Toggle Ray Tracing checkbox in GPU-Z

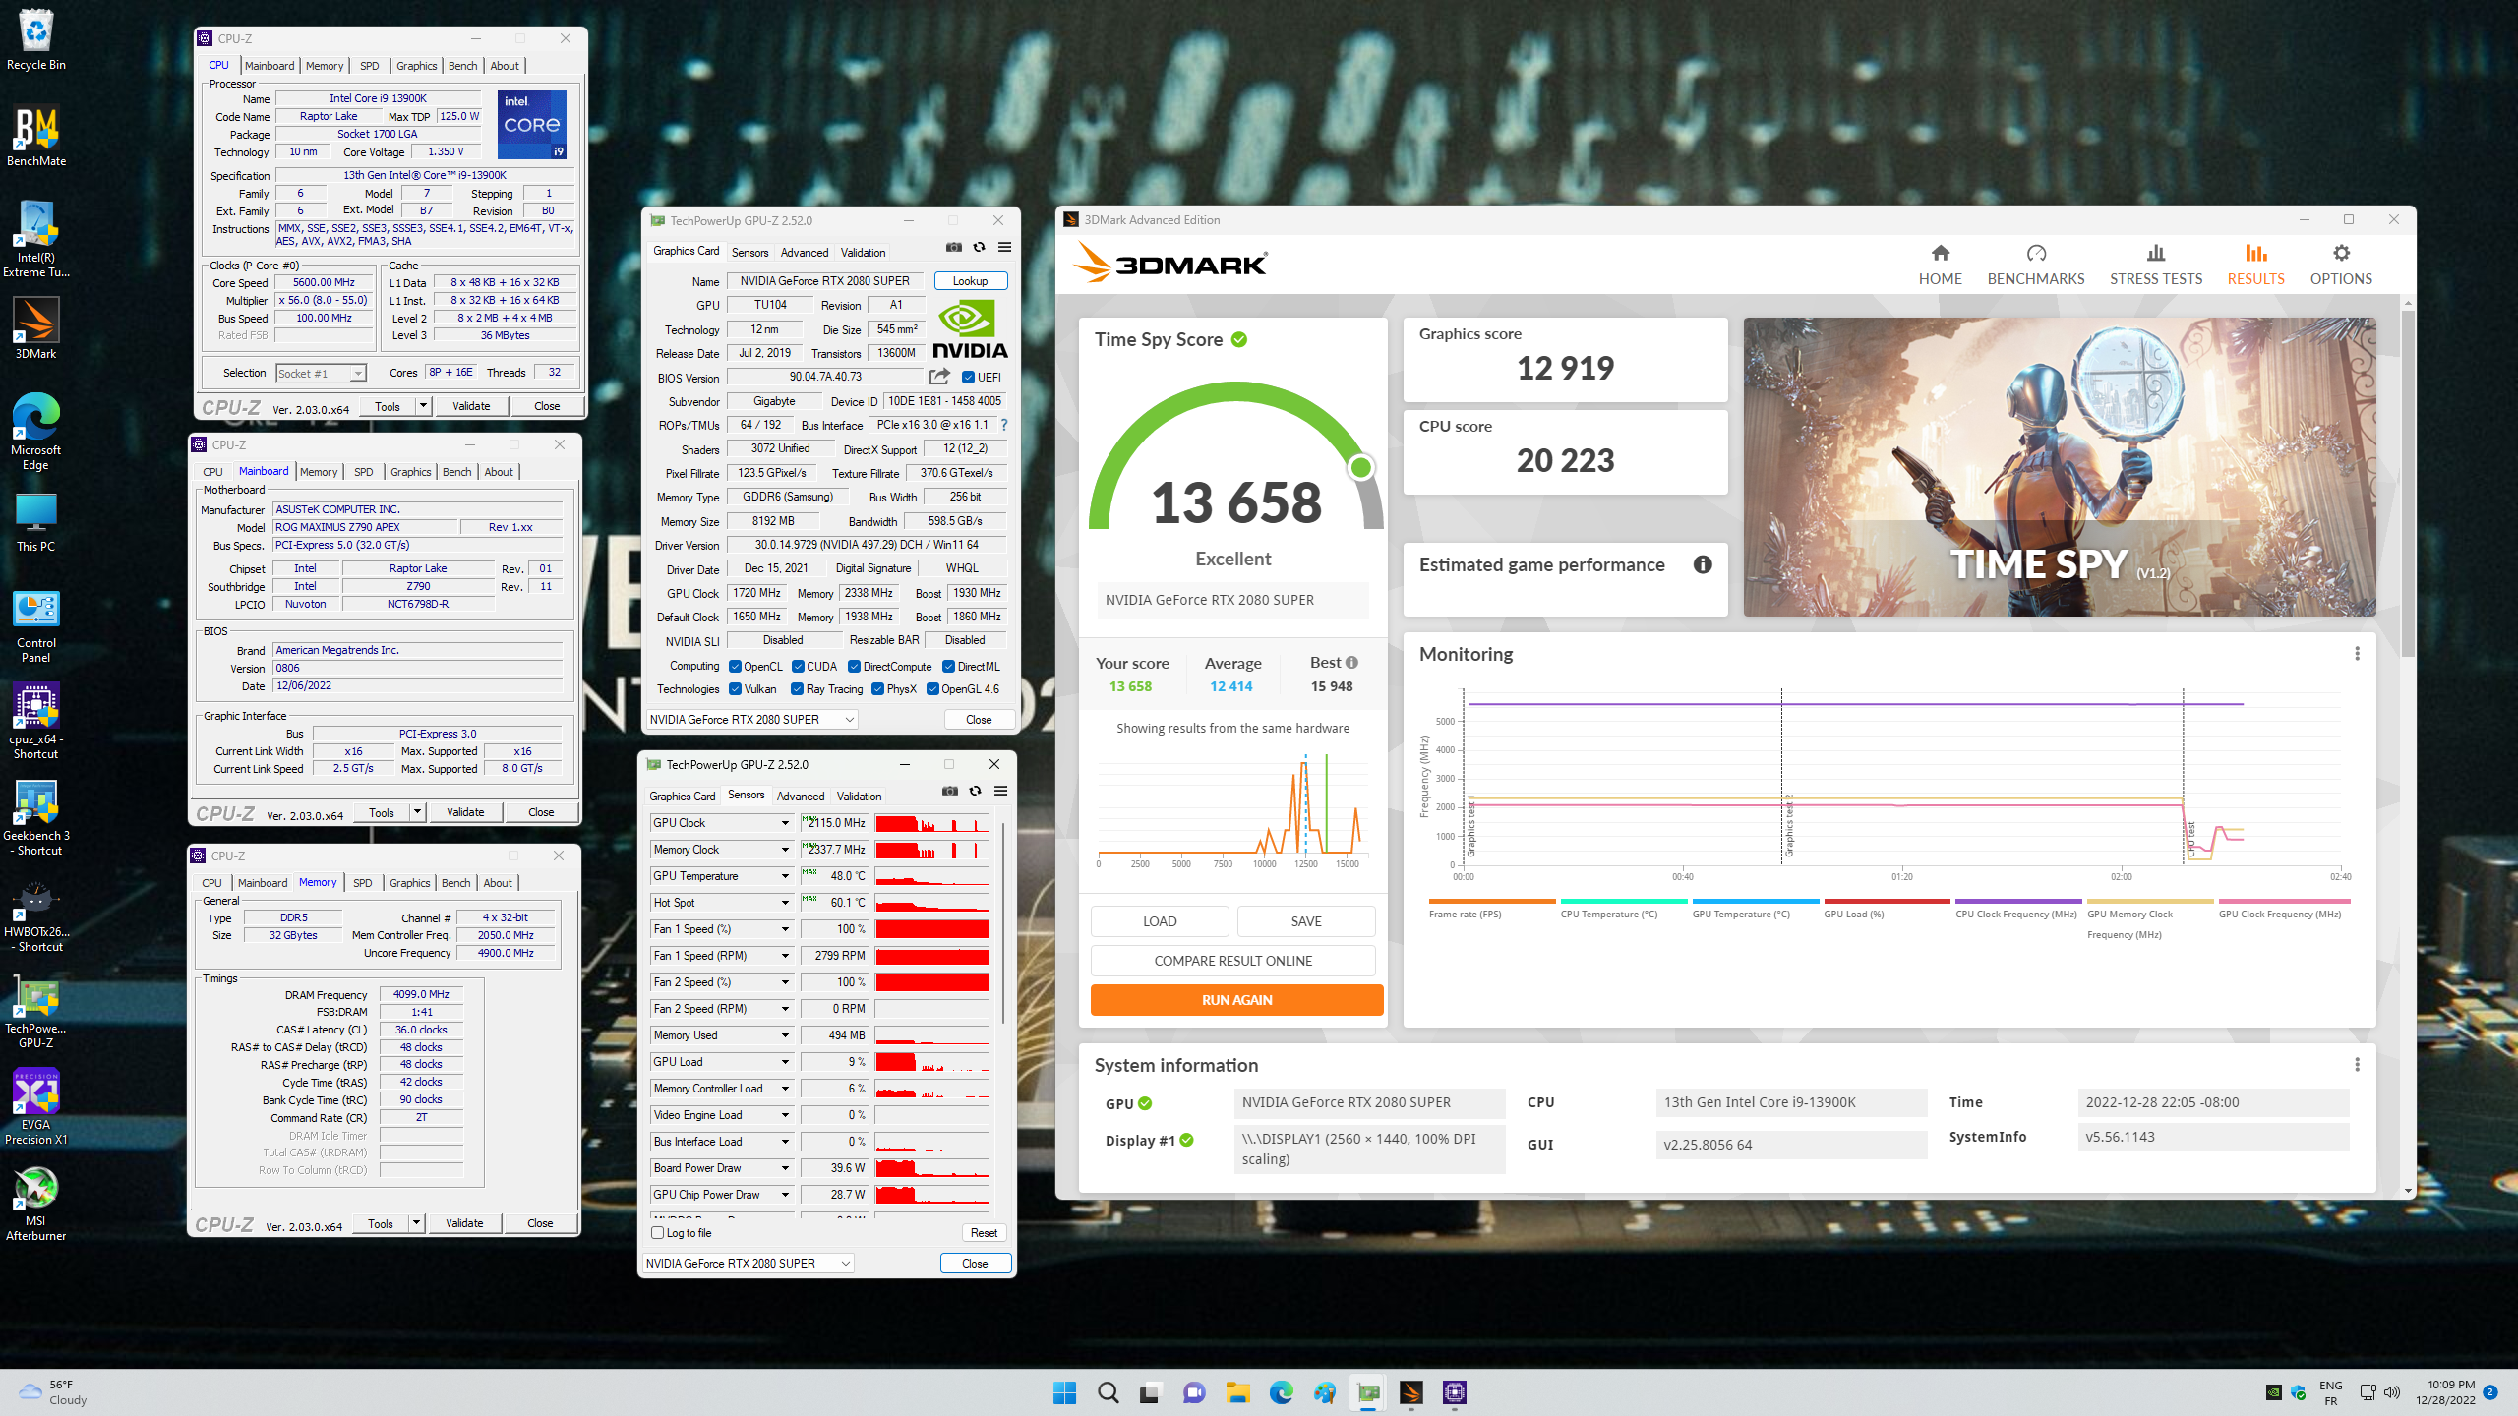[x=798, y=689]
